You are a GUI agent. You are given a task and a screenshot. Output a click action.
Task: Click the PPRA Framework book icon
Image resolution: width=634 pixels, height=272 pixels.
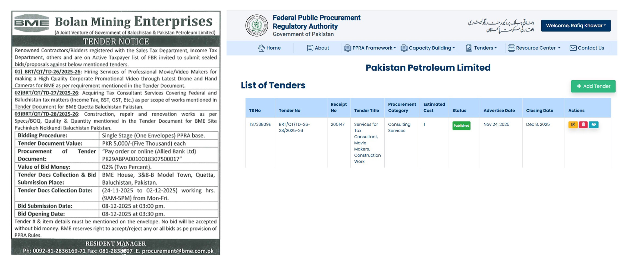(347, 48)
